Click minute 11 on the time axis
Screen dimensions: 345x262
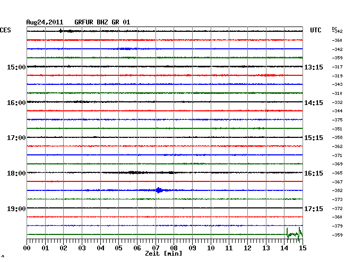(x=229, y=248)
